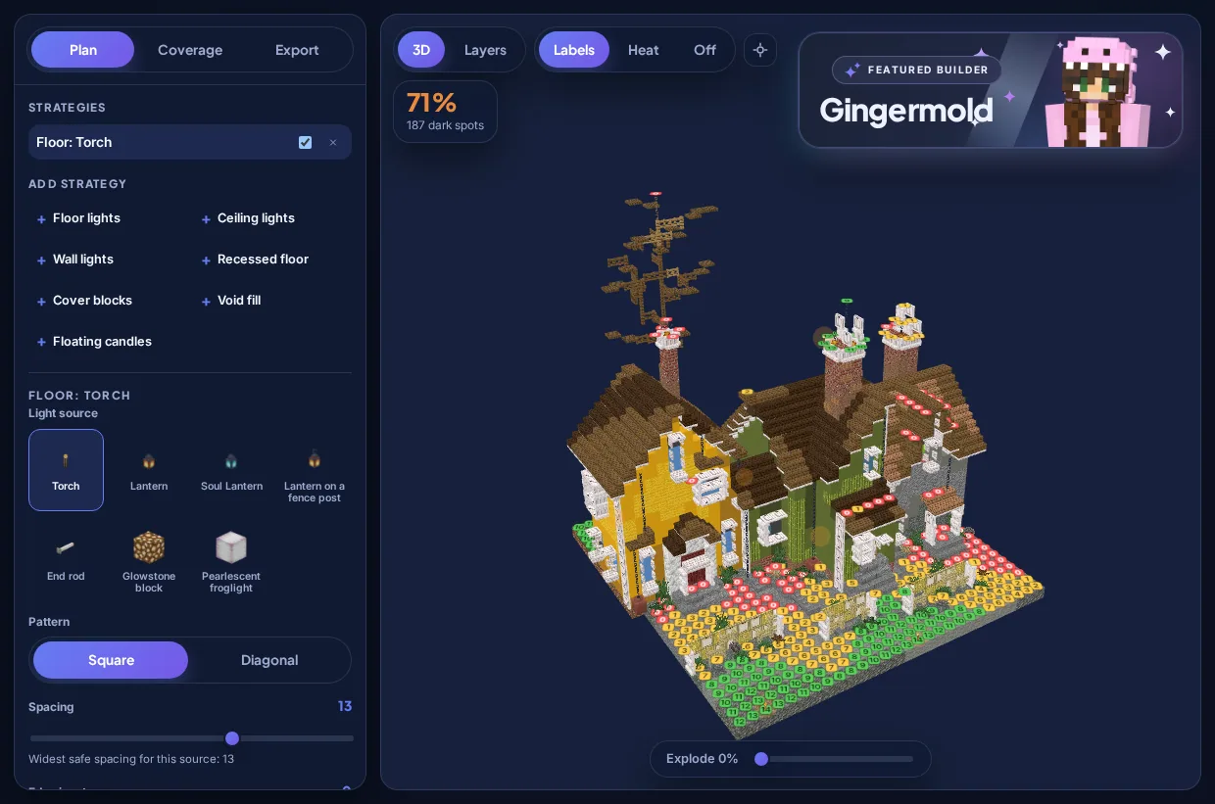
Task: Select the Floor: Torch strategy row
Action: [190, 142]
